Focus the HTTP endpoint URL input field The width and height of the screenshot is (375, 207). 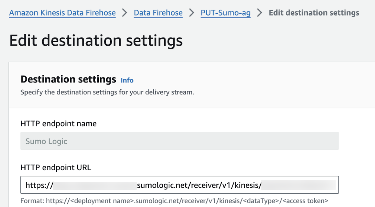pyautogui.click(x=179, y=185)
